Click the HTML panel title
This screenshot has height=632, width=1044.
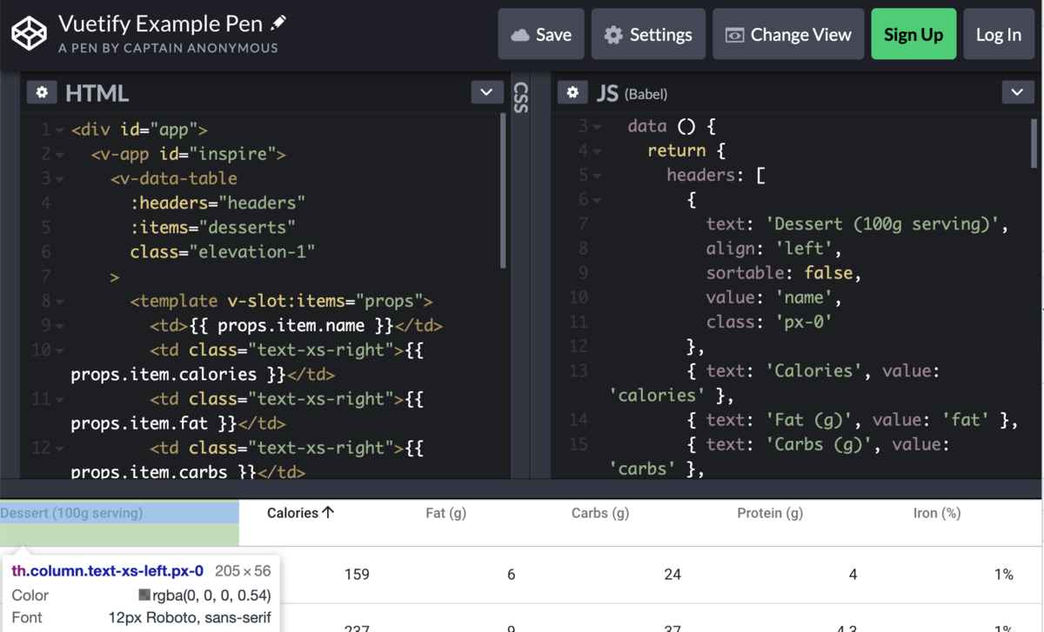pos(97,93)
